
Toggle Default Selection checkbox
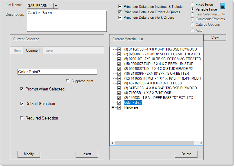[x=22, y=104]
